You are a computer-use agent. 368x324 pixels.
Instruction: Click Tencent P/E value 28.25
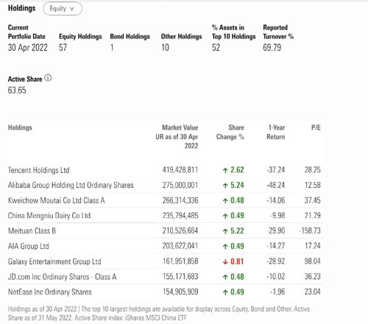point(313,170)
